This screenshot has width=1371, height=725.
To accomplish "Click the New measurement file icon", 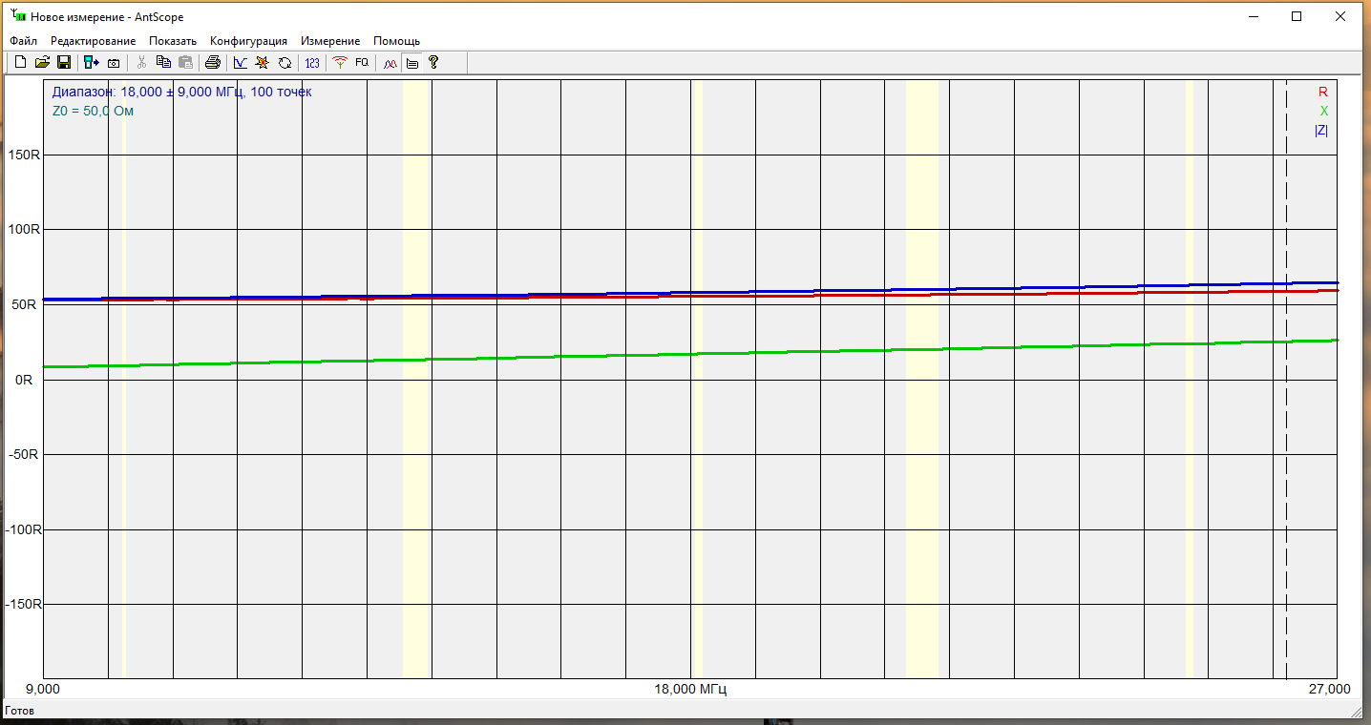I will tap(20, 63).
